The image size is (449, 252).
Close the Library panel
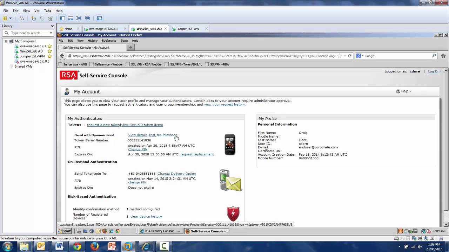tap(52, 26)
